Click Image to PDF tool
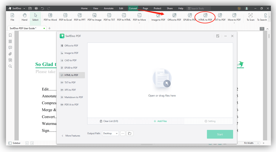This screenshot has width=276, height=152. [158, 17]
